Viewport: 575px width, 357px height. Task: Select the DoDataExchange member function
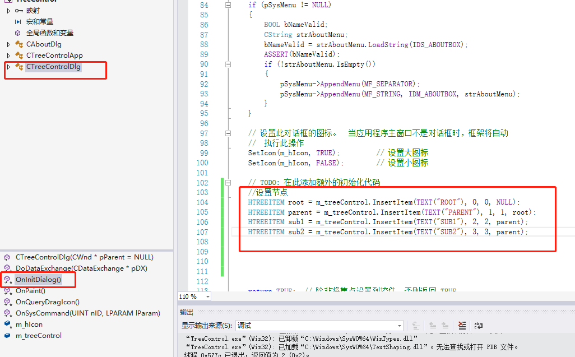click(x=81, y=268)
